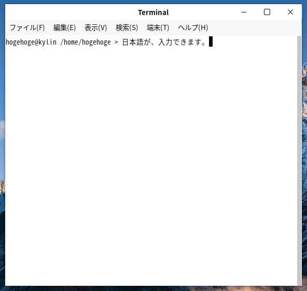Open the 検索(S) menu
The width and height of the screenshot is (307, 291).
click(x=127, y=27)
